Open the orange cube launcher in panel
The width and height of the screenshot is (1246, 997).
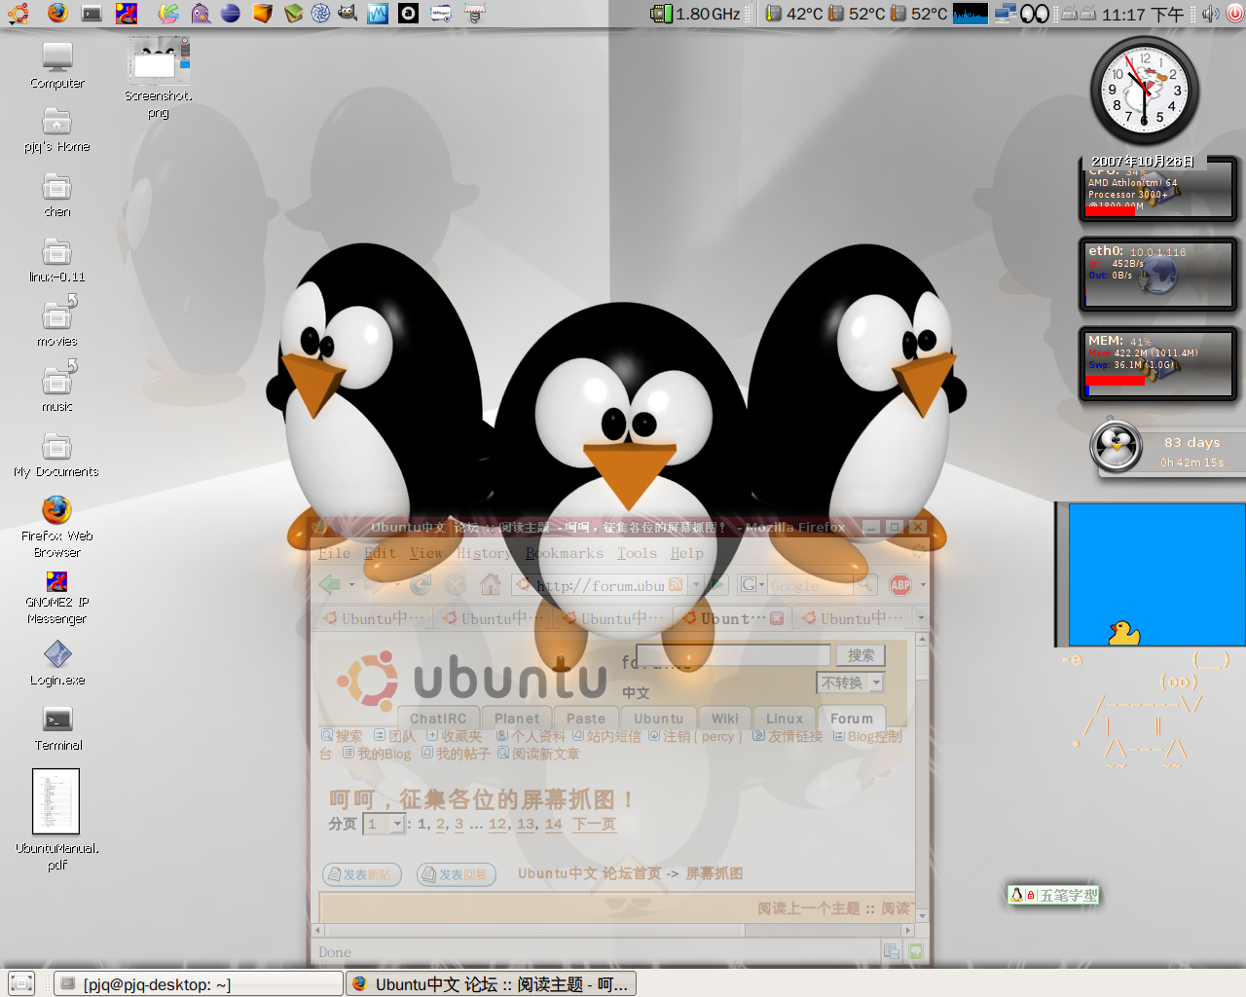262,13
